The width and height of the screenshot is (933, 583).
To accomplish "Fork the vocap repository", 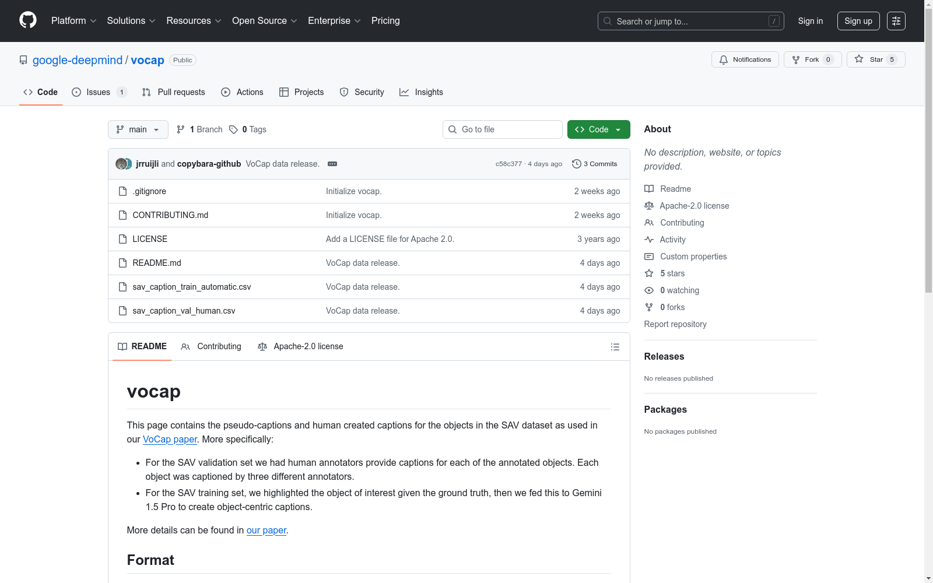I will tap(812, 59).
